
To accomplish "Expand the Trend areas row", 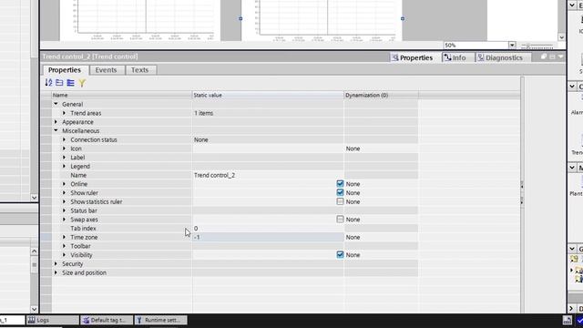I will pos(64,113).
